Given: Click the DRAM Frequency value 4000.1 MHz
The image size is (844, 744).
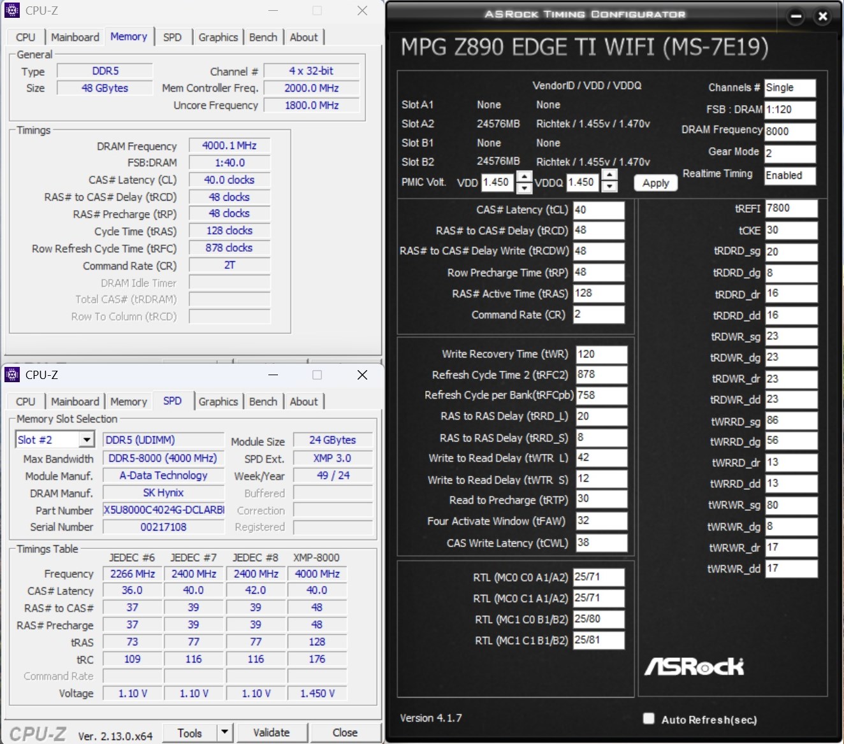Looking at the screenshot, I should coord(229,146).
